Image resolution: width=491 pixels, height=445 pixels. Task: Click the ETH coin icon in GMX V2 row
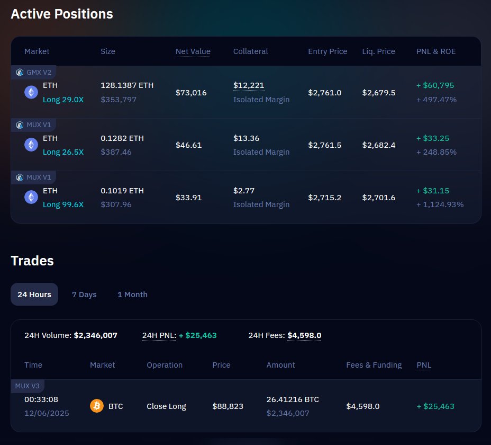(x=31, y=92)
